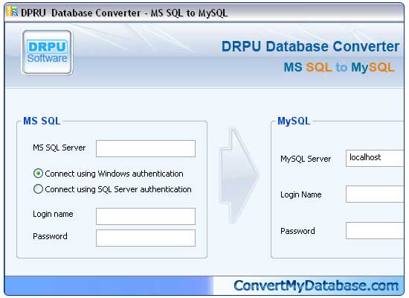The width and height of the screenshot is (409, 298).
Task: Click the MS SQL Password field
Action: pos(146,238)
